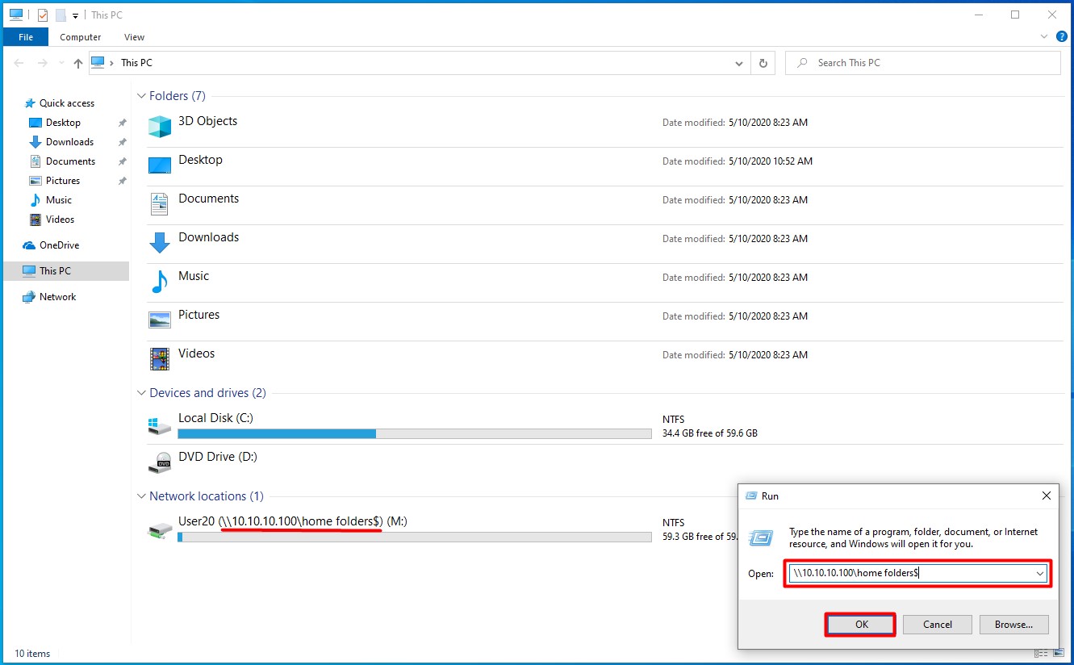Expand the ribbon with the chevron

tap(1043, 37)
